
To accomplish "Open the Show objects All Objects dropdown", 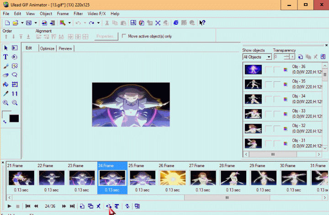I will coord(257,57).
